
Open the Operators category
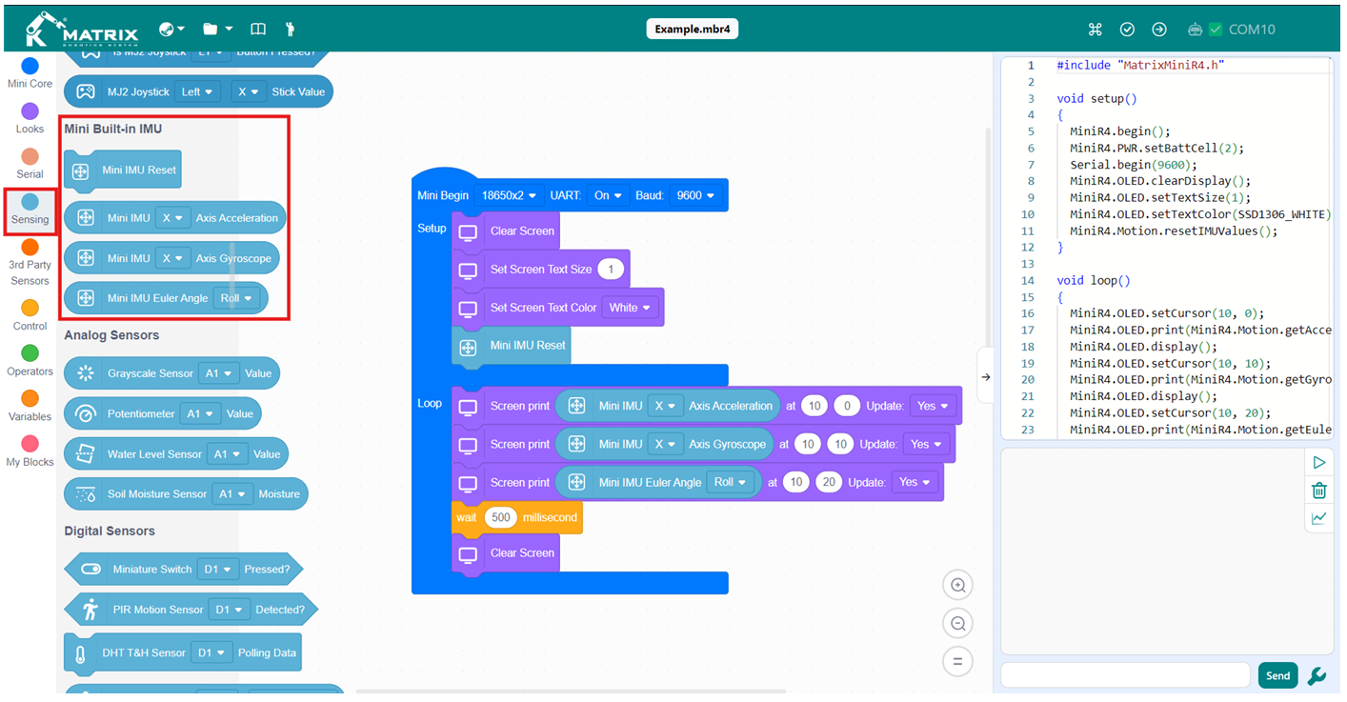click(30, 362)
